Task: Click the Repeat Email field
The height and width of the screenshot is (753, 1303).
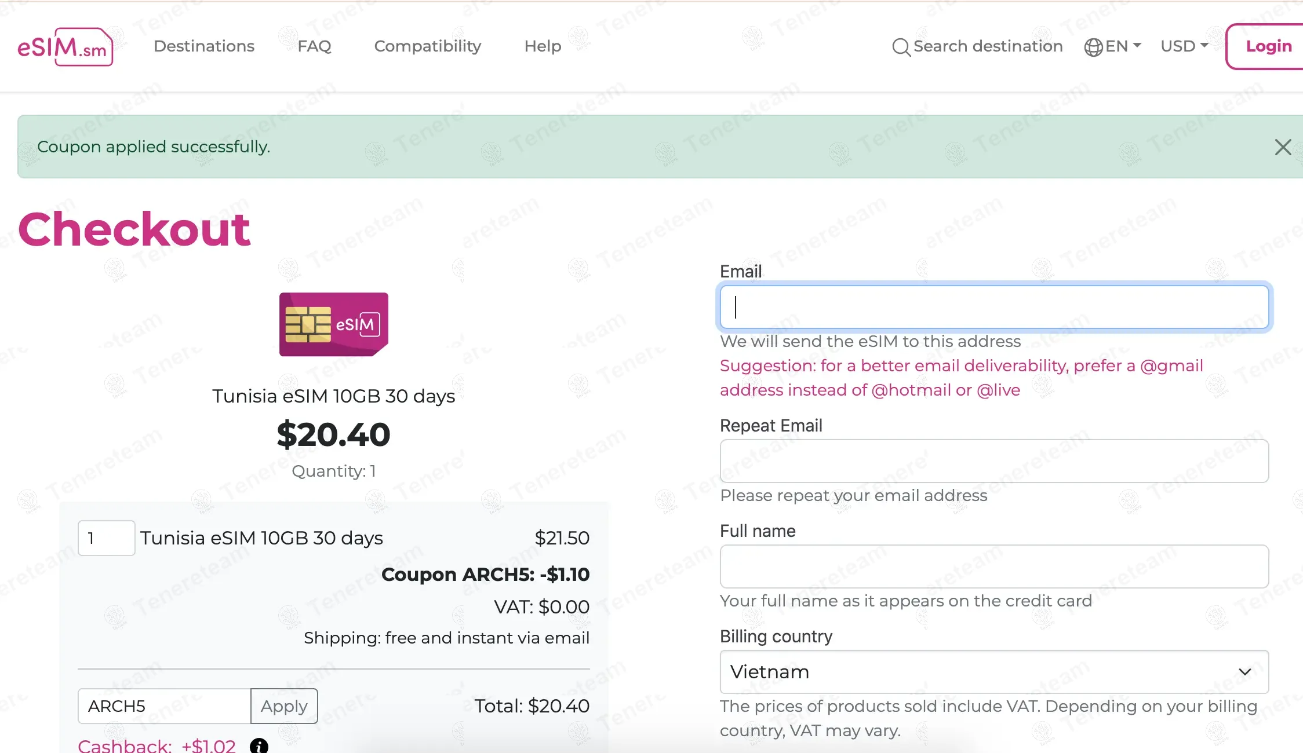Action: (994, 461)
